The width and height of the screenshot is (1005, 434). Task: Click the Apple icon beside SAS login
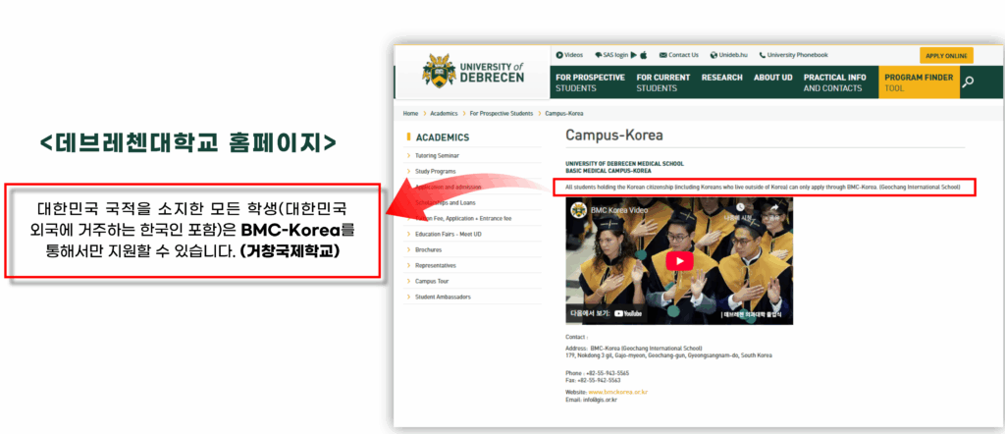click(x=644, y=55)
